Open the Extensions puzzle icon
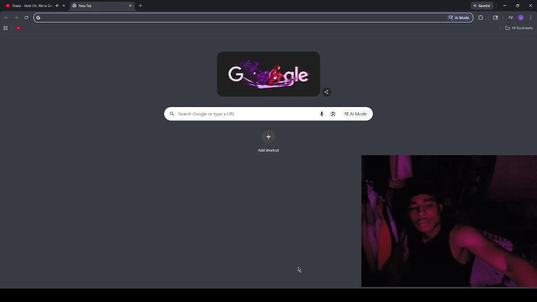537x302 pixels. (x=480, y=18)
